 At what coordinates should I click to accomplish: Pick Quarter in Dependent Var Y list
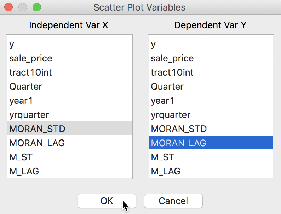pyautogui.click(x=211, y=87)
